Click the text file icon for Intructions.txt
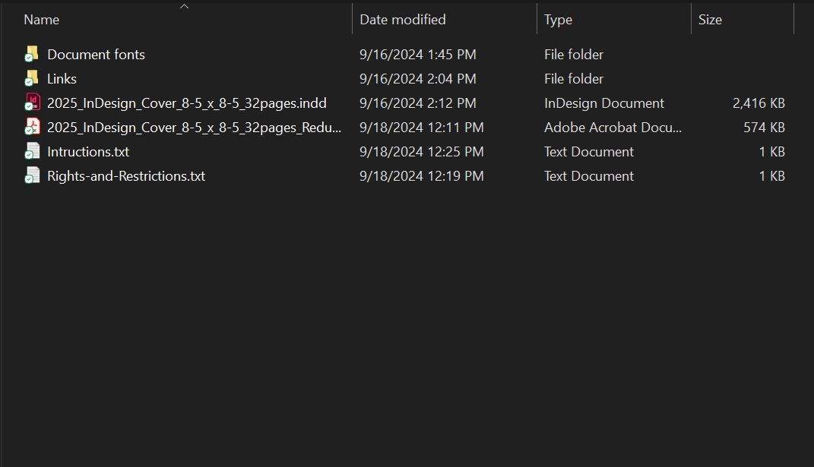The height and width of the screenshot is (467, 814). click(32, 152)
